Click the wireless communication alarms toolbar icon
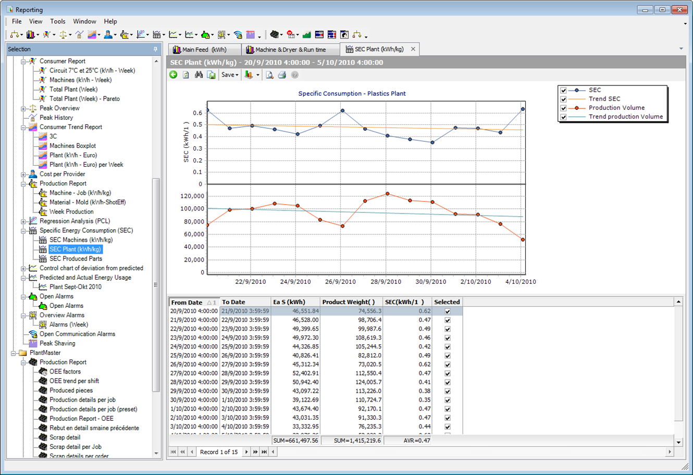693x475 pixels. click(238, 35)
